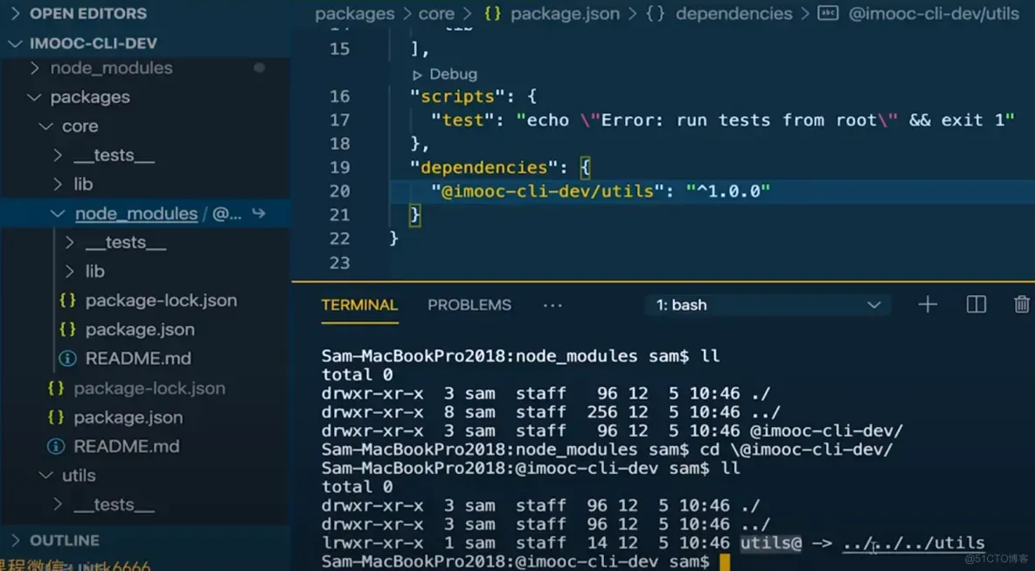Click the info icon of core's README.md

(x=55, y=446)
